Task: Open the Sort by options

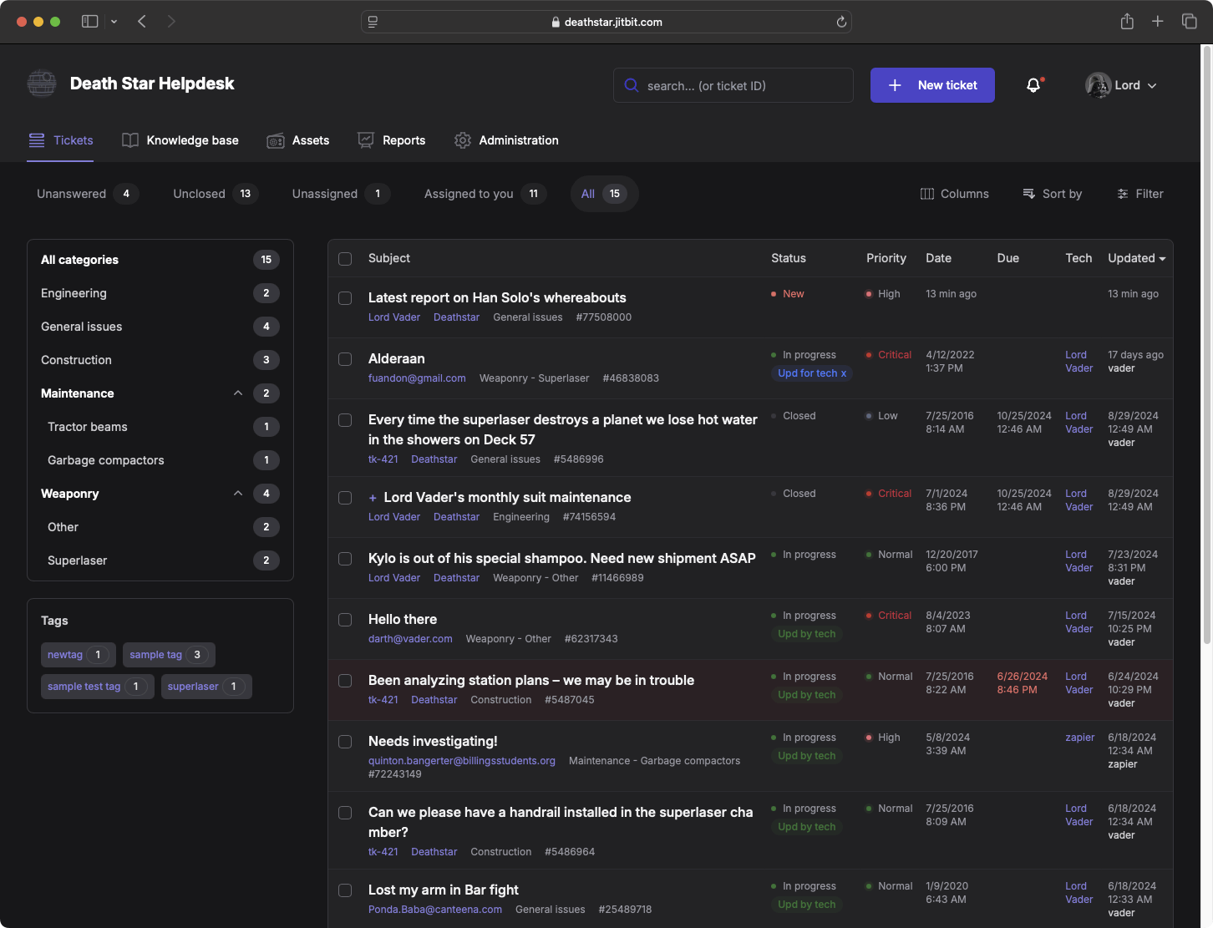Action: pos(1052,193)
